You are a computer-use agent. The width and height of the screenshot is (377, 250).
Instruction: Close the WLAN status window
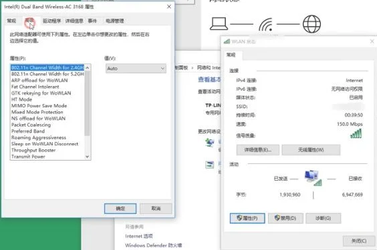coord(372,41)
